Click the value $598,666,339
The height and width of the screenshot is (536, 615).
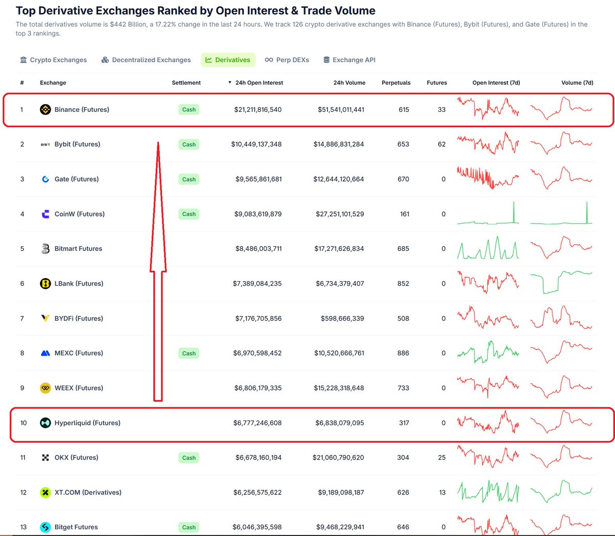tap(342, 319)
